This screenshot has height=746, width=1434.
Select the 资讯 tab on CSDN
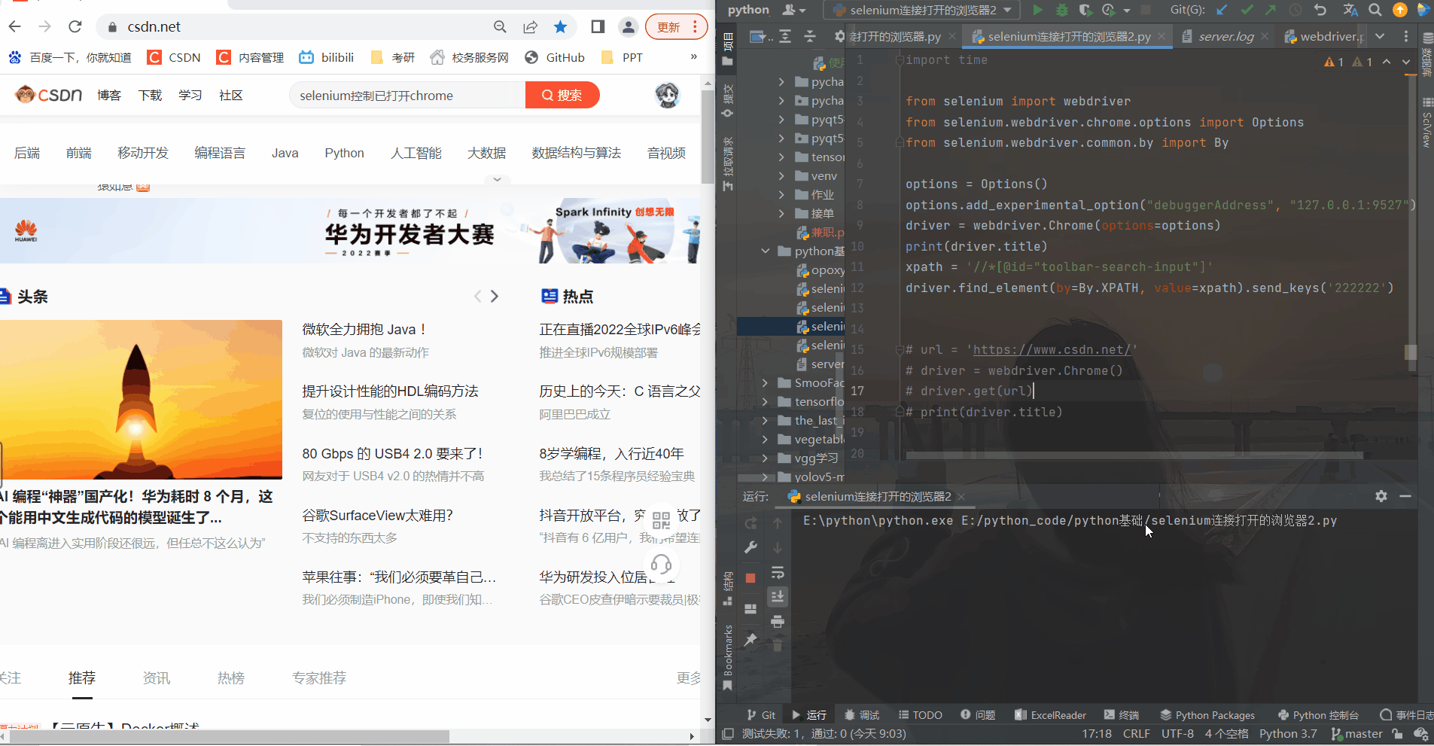pos(157,678)
